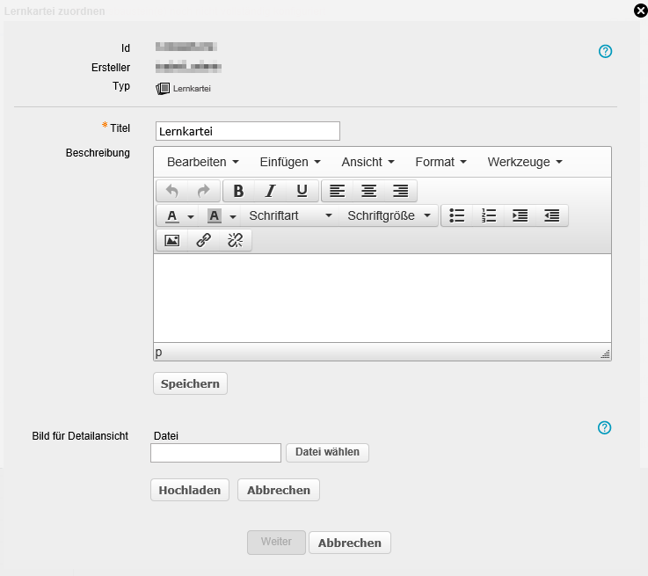This screenshot has width=648, height=576.
Task: Click the insert image icon
Action: coord(171,240)
